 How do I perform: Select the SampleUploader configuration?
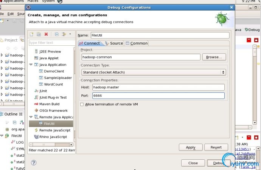(x=58, y=78)
